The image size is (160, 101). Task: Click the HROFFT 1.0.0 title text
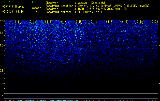click(20, 2)
